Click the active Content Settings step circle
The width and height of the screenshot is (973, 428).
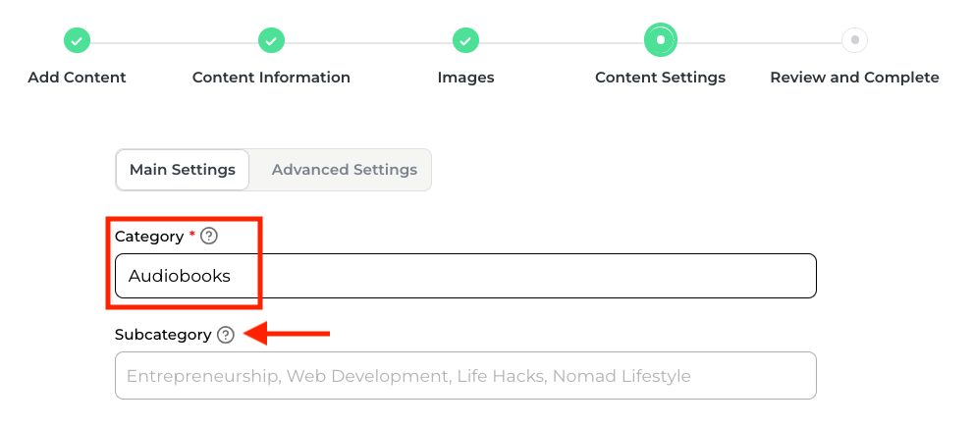[660, 40]
